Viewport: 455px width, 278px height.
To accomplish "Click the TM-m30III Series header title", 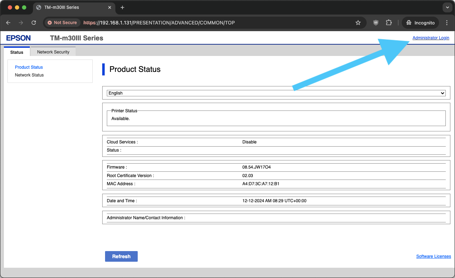I will click(x=77, y=38).
